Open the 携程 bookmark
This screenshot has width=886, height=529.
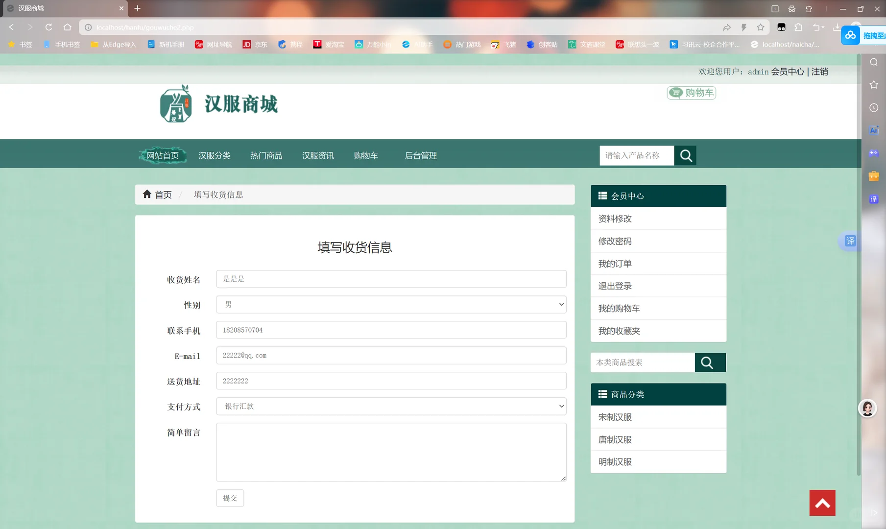pyautogui.click(x=290, y=45)
